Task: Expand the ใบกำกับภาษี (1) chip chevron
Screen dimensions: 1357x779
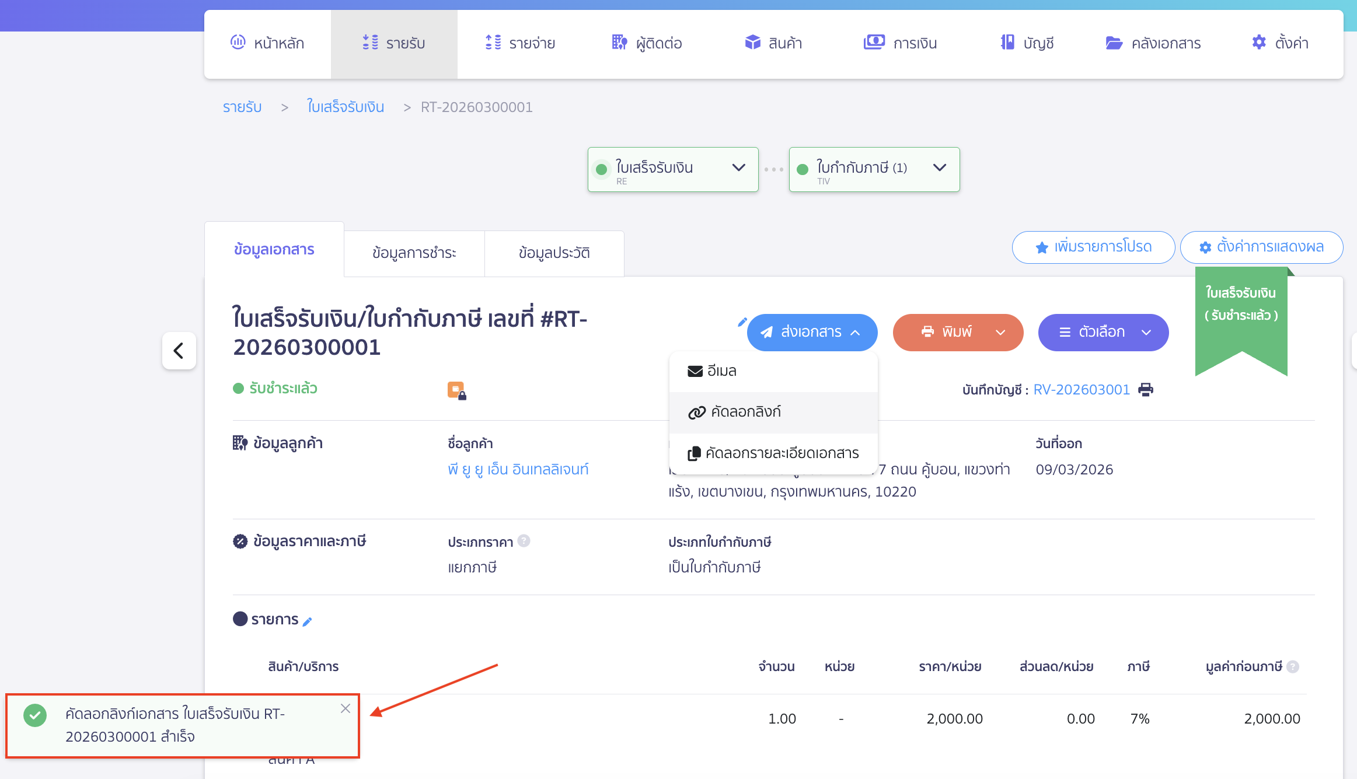Action: [940, 168]
